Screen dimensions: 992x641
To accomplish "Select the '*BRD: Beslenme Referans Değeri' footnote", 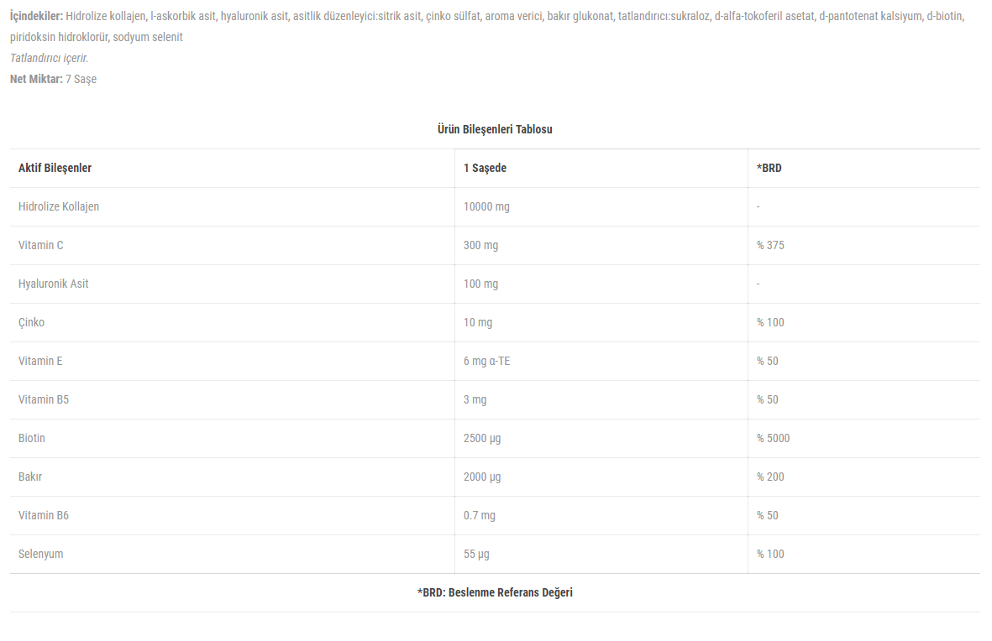I will pyautogui.click(x=495, y=592).
